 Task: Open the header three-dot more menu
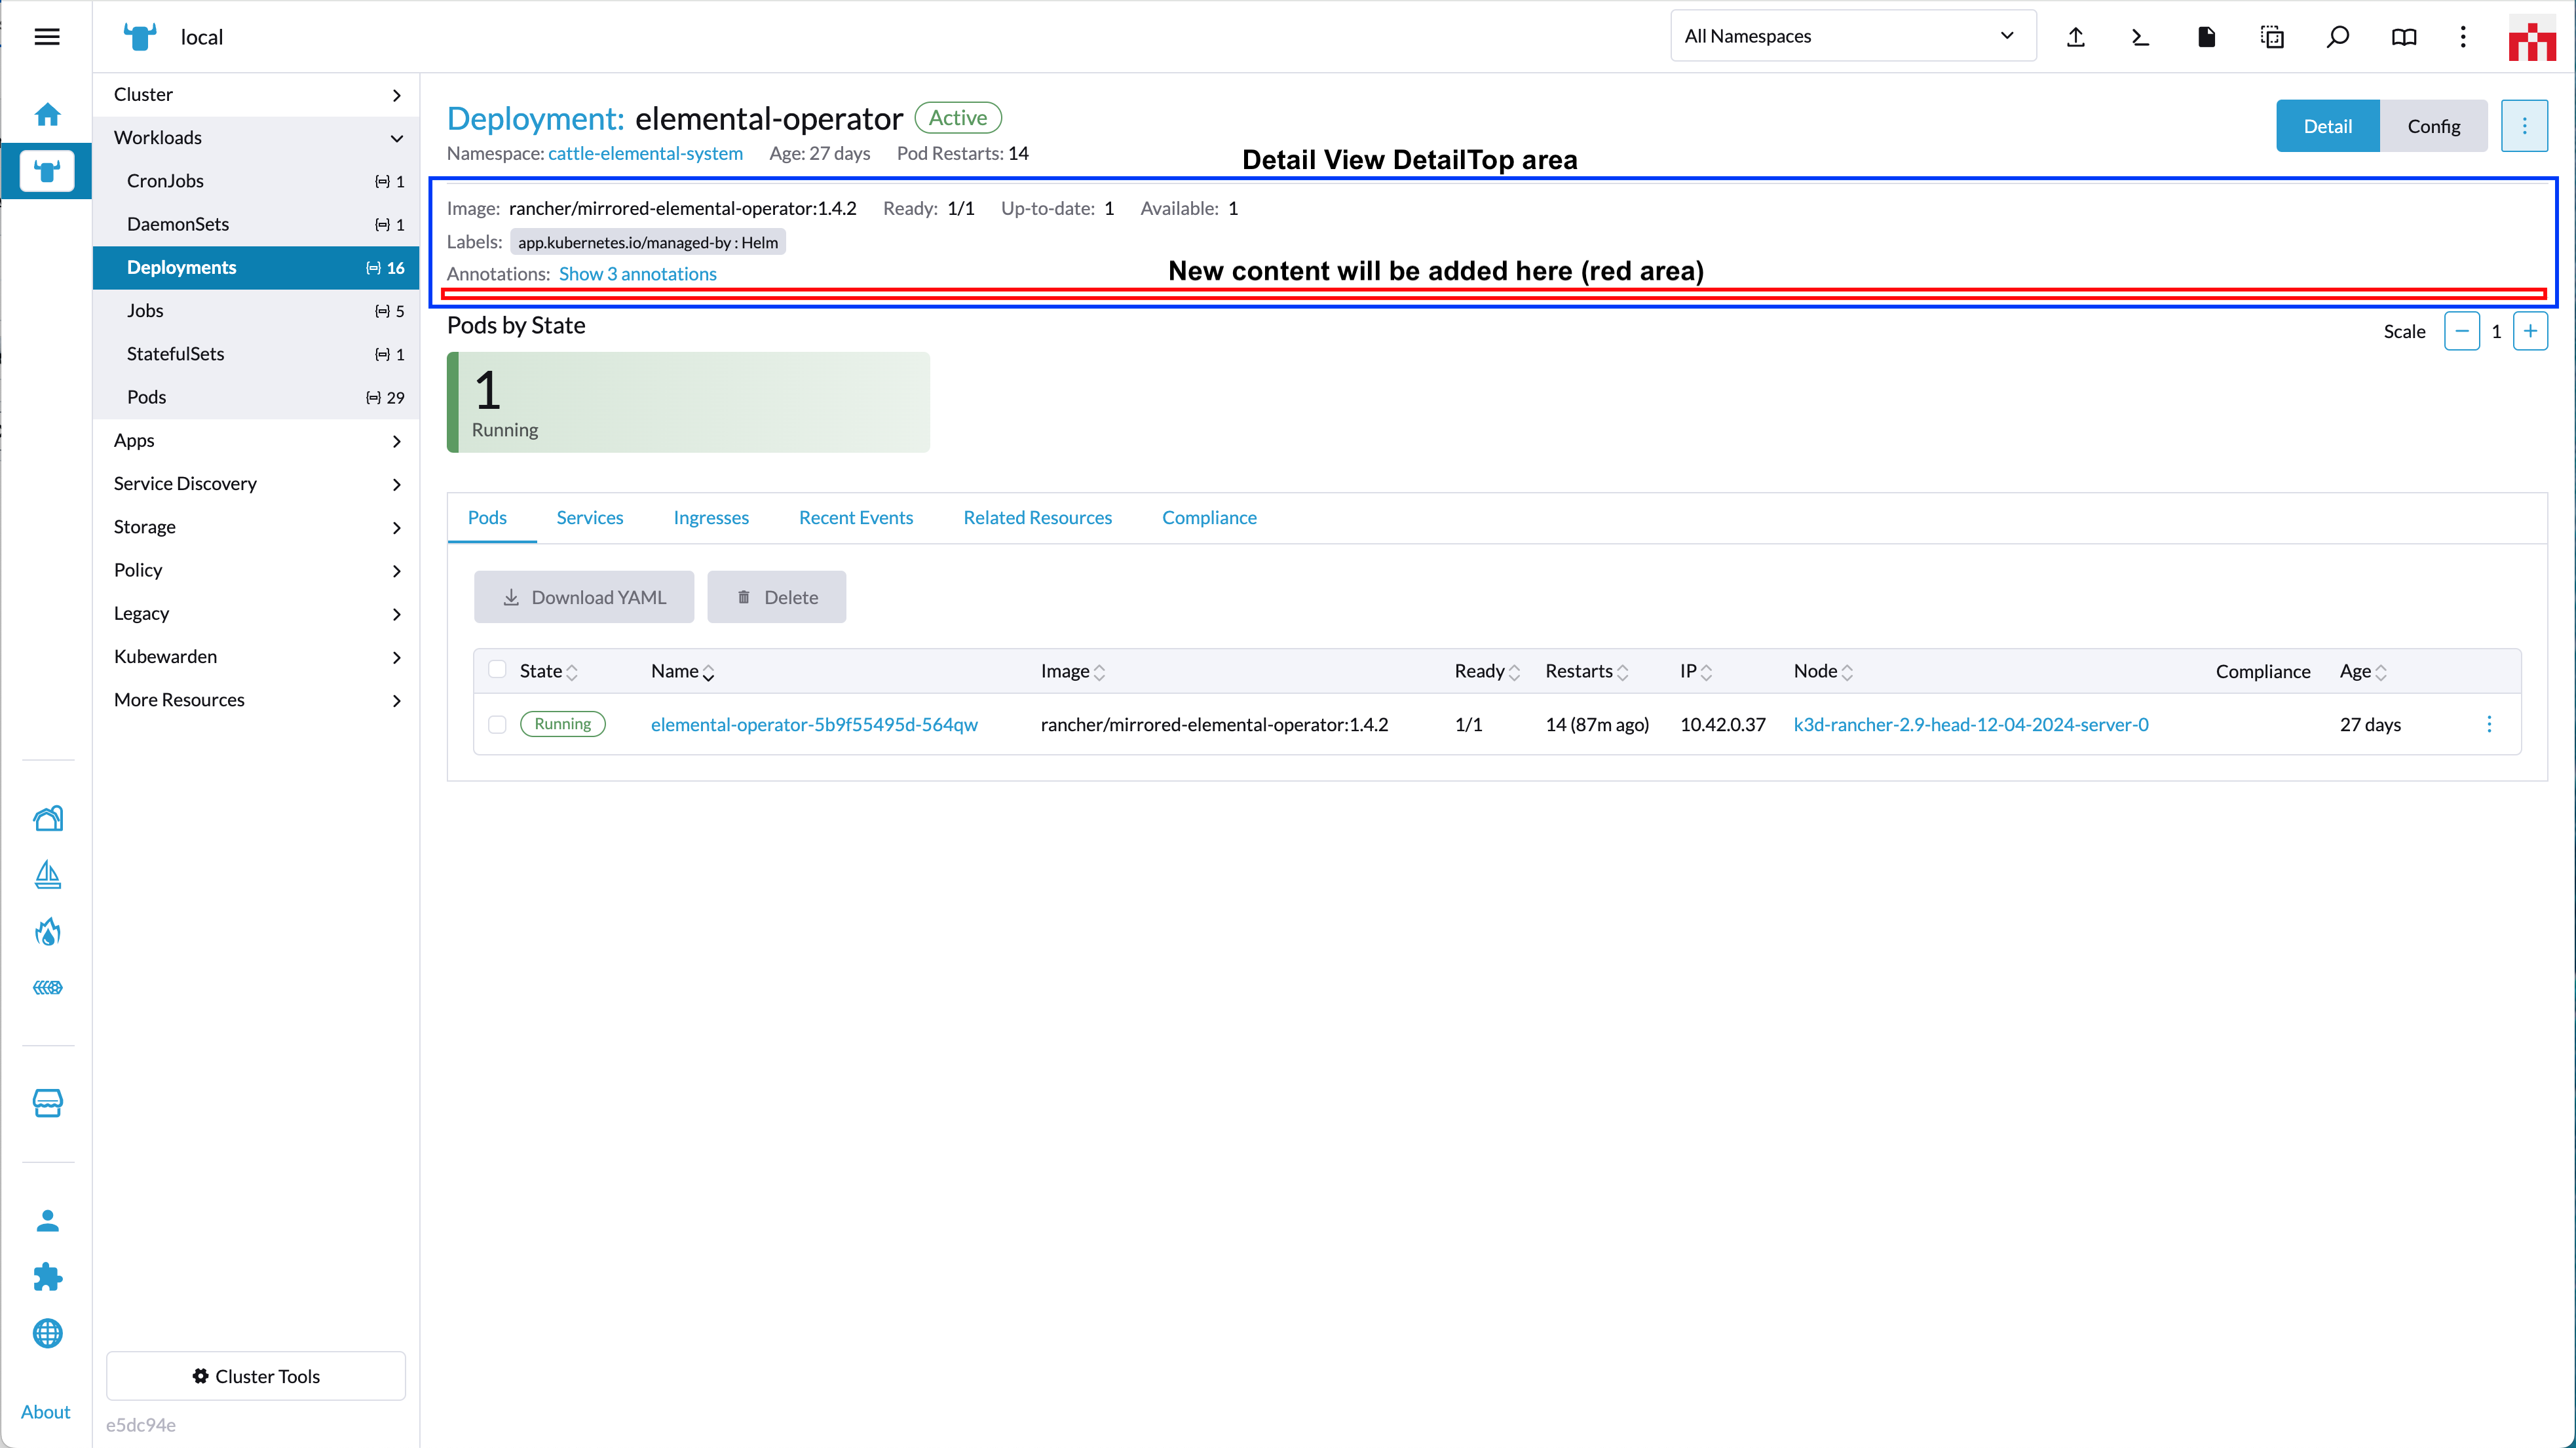tap(2463, 37)
